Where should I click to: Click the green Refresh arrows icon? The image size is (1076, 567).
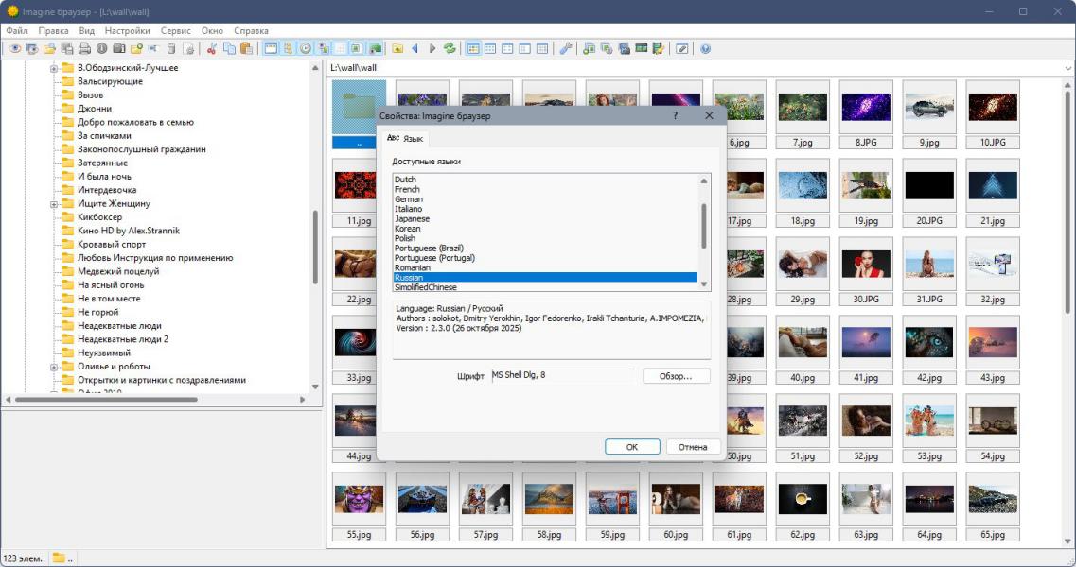click(x=450, y=48)
